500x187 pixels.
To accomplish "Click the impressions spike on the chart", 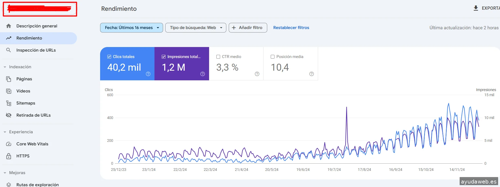I will [346, 107].
